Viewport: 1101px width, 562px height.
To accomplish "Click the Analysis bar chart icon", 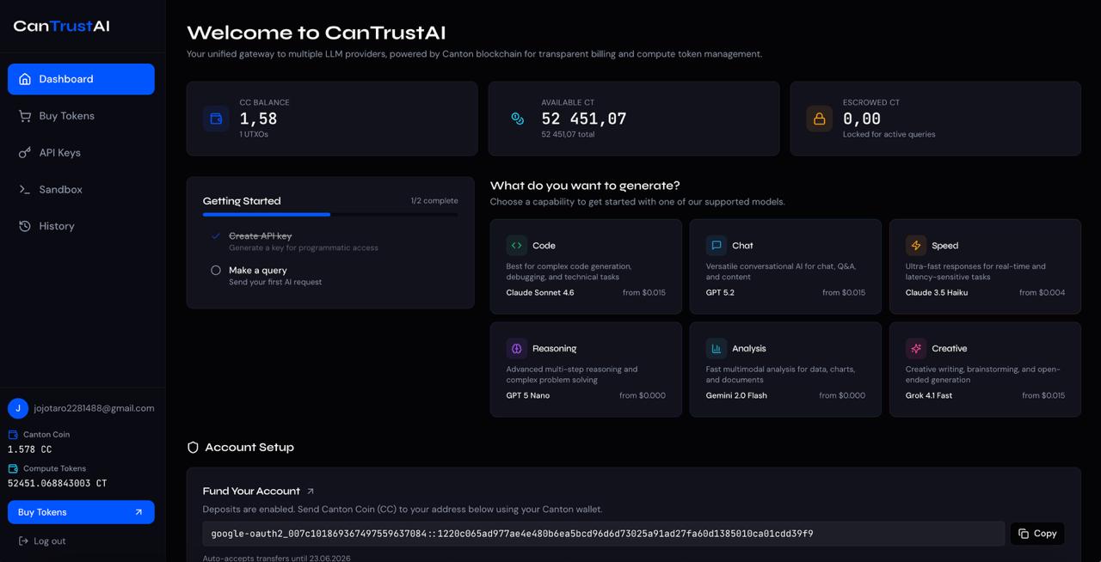I will (717, 349).
